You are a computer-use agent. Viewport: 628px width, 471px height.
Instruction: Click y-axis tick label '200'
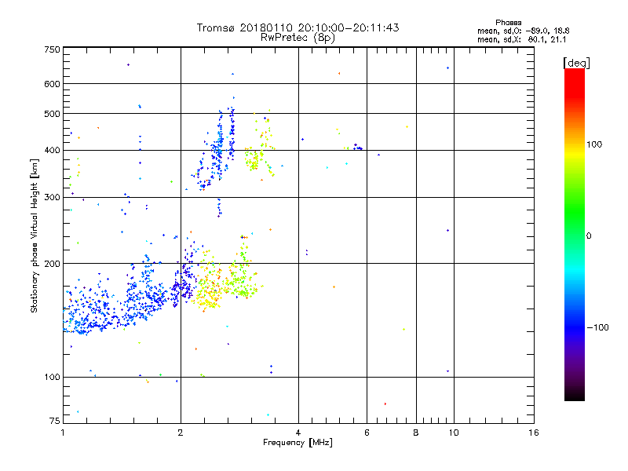click(x=52, y=264)
